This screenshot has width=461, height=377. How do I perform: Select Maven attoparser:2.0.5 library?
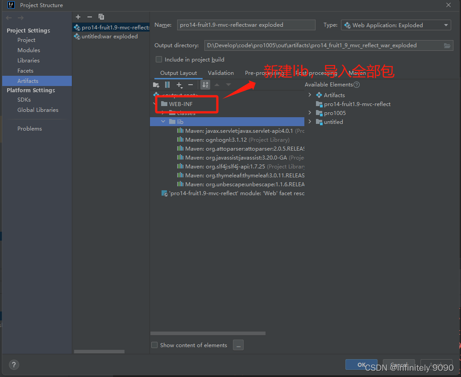[240, 149]
